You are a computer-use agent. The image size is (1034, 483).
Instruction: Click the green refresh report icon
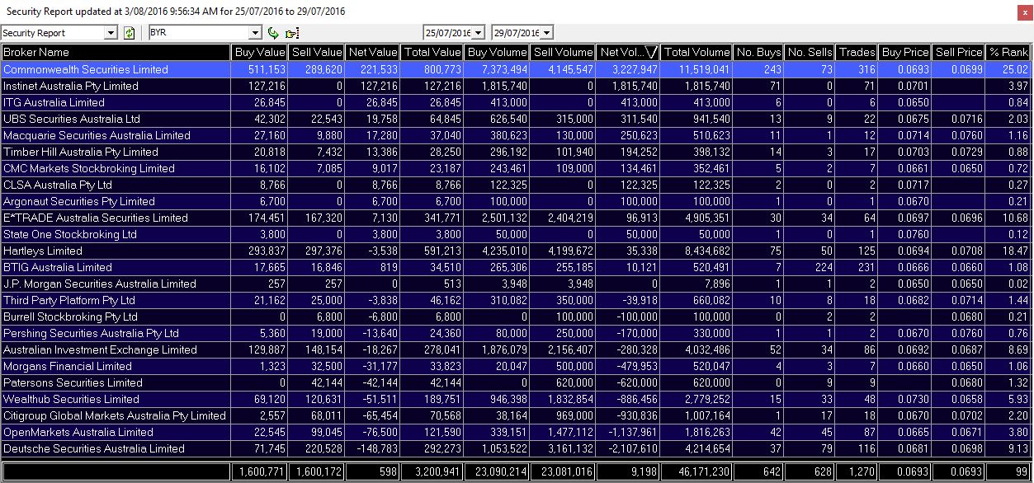point(129,33)
